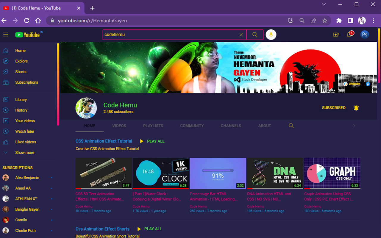Open Css Animation Effect Shorts playlist link
This screenshot has width=381, height=238.
pos(102,229)
